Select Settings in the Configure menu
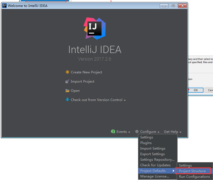 click(x=158, y=137)
